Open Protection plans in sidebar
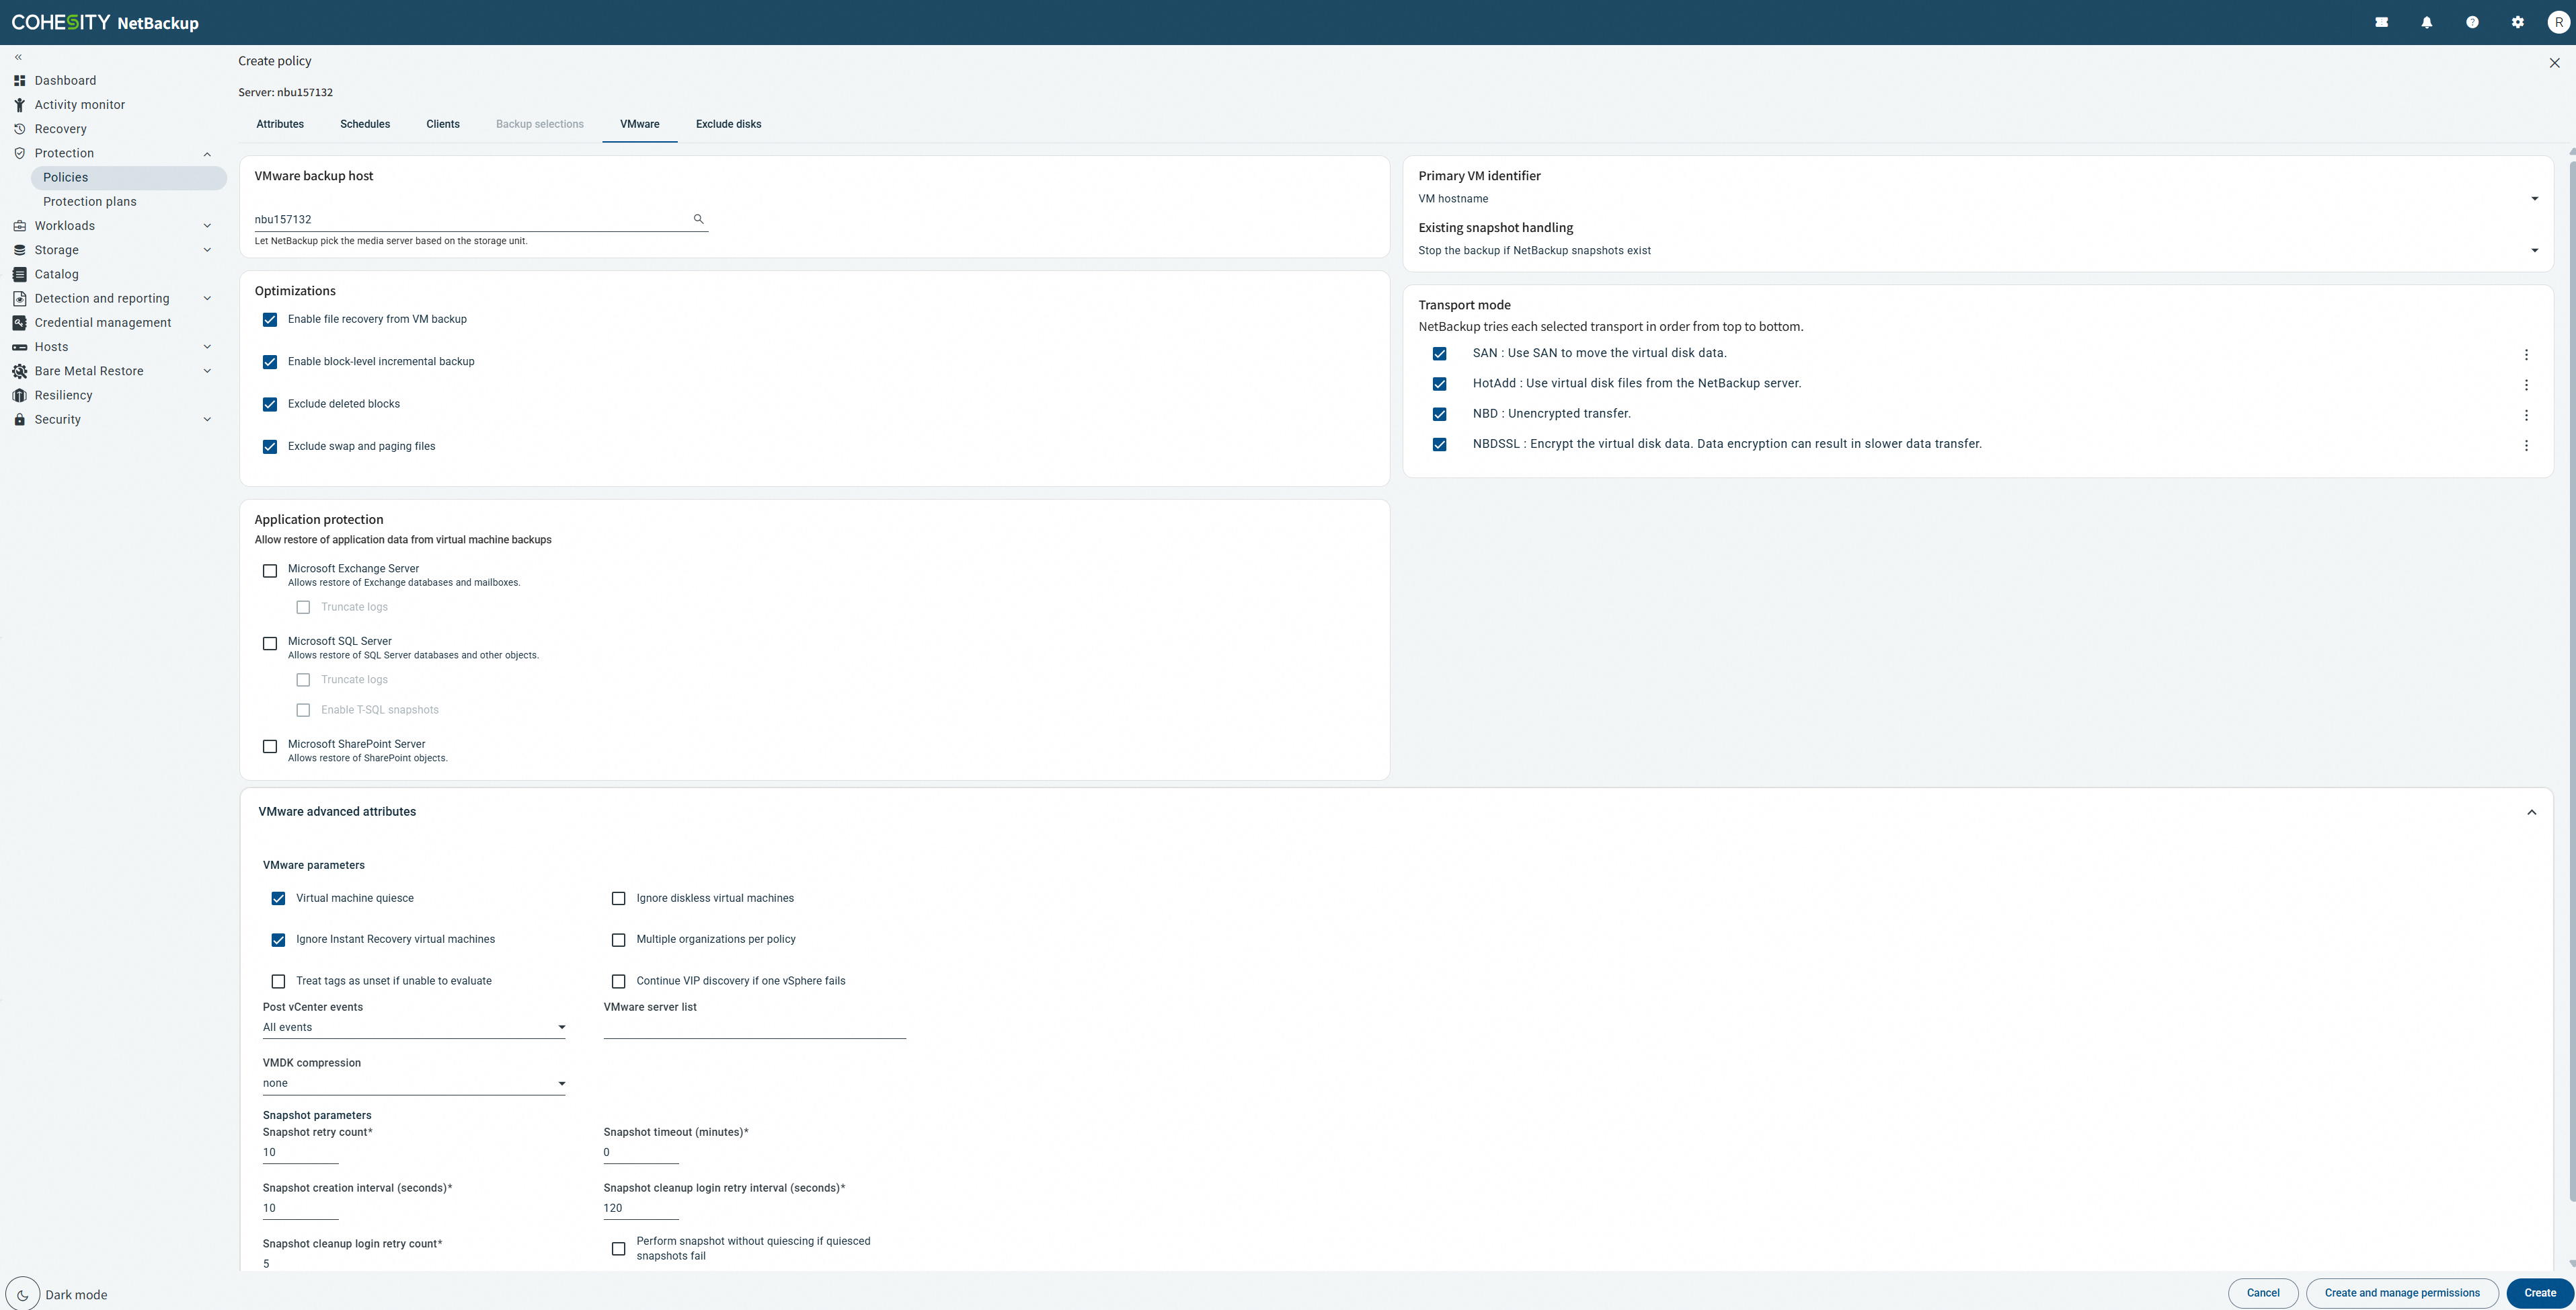This screenshot has height=1310, width=2576. click(x=90, y=202)
